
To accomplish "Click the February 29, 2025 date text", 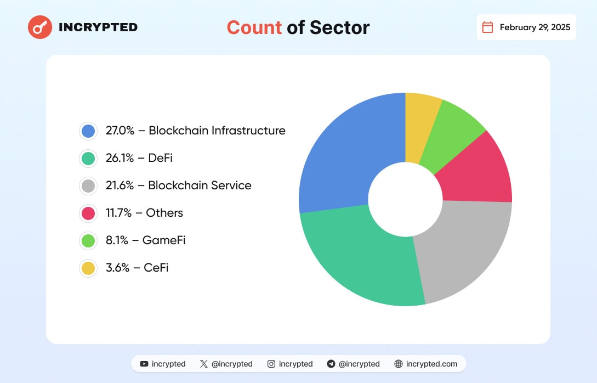I will click(x=535, y=27).
